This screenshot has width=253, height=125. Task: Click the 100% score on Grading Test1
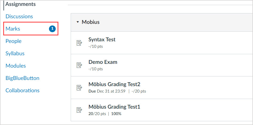coord(116,114)
